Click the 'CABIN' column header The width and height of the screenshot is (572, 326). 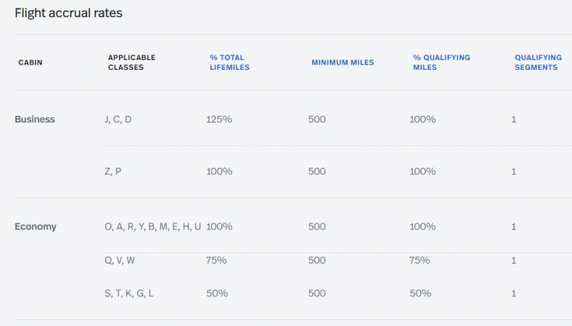coord(30,62)
